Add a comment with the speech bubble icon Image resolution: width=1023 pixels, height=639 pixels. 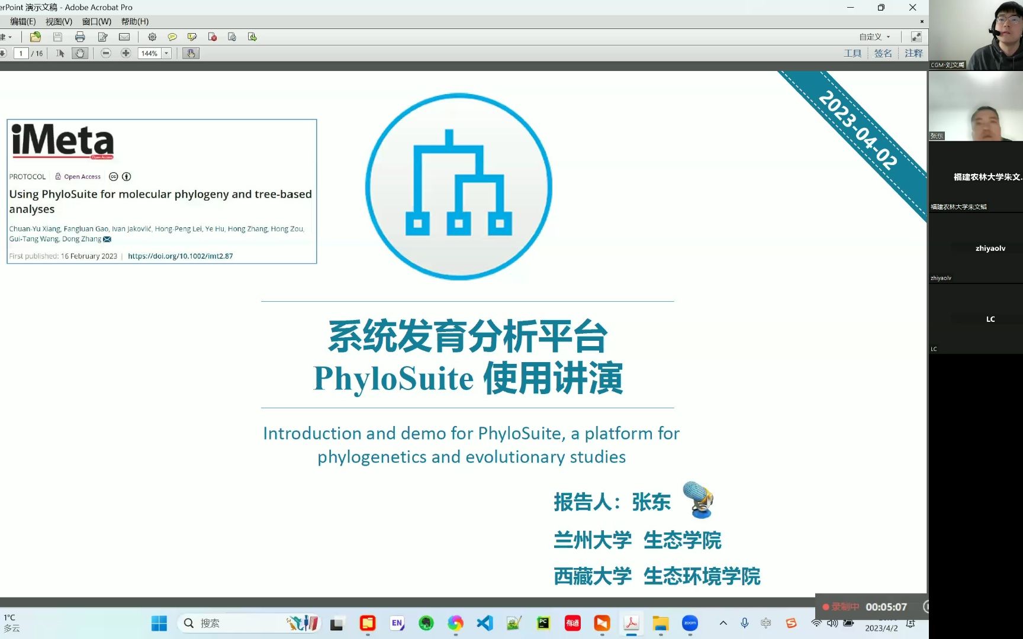pyautogui.click(x=172, y=36)
